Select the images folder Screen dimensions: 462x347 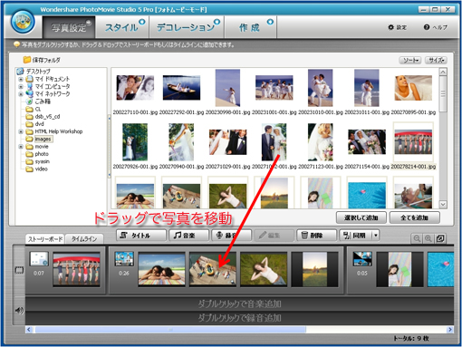(43, 139)
